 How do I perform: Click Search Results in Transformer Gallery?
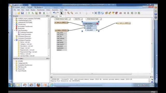point(22,71)
